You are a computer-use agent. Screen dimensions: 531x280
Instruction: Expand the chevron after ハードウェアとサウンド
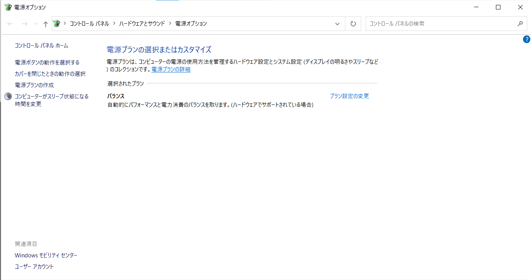point(170,23)
